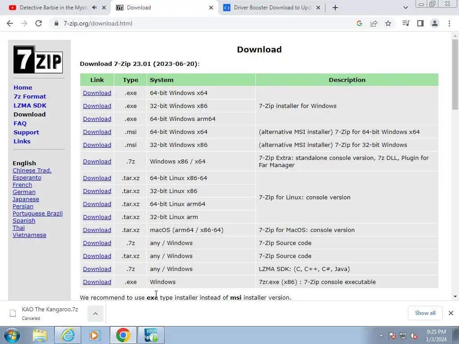Open the 7z Format sidebar link
The image size is (459, 344).
coord(30,97)
